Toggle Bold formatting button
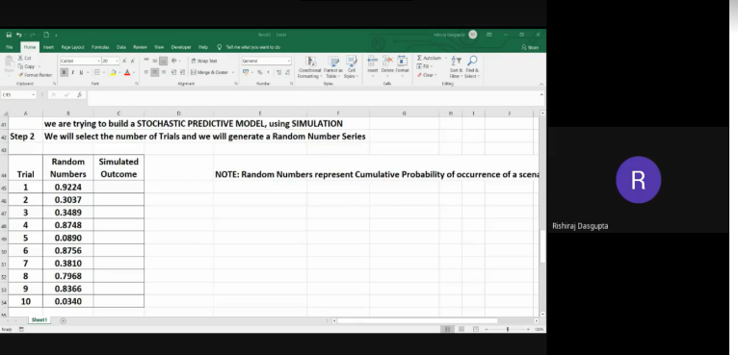The height and width of the screenshot is (355, 738). point(64,72)
